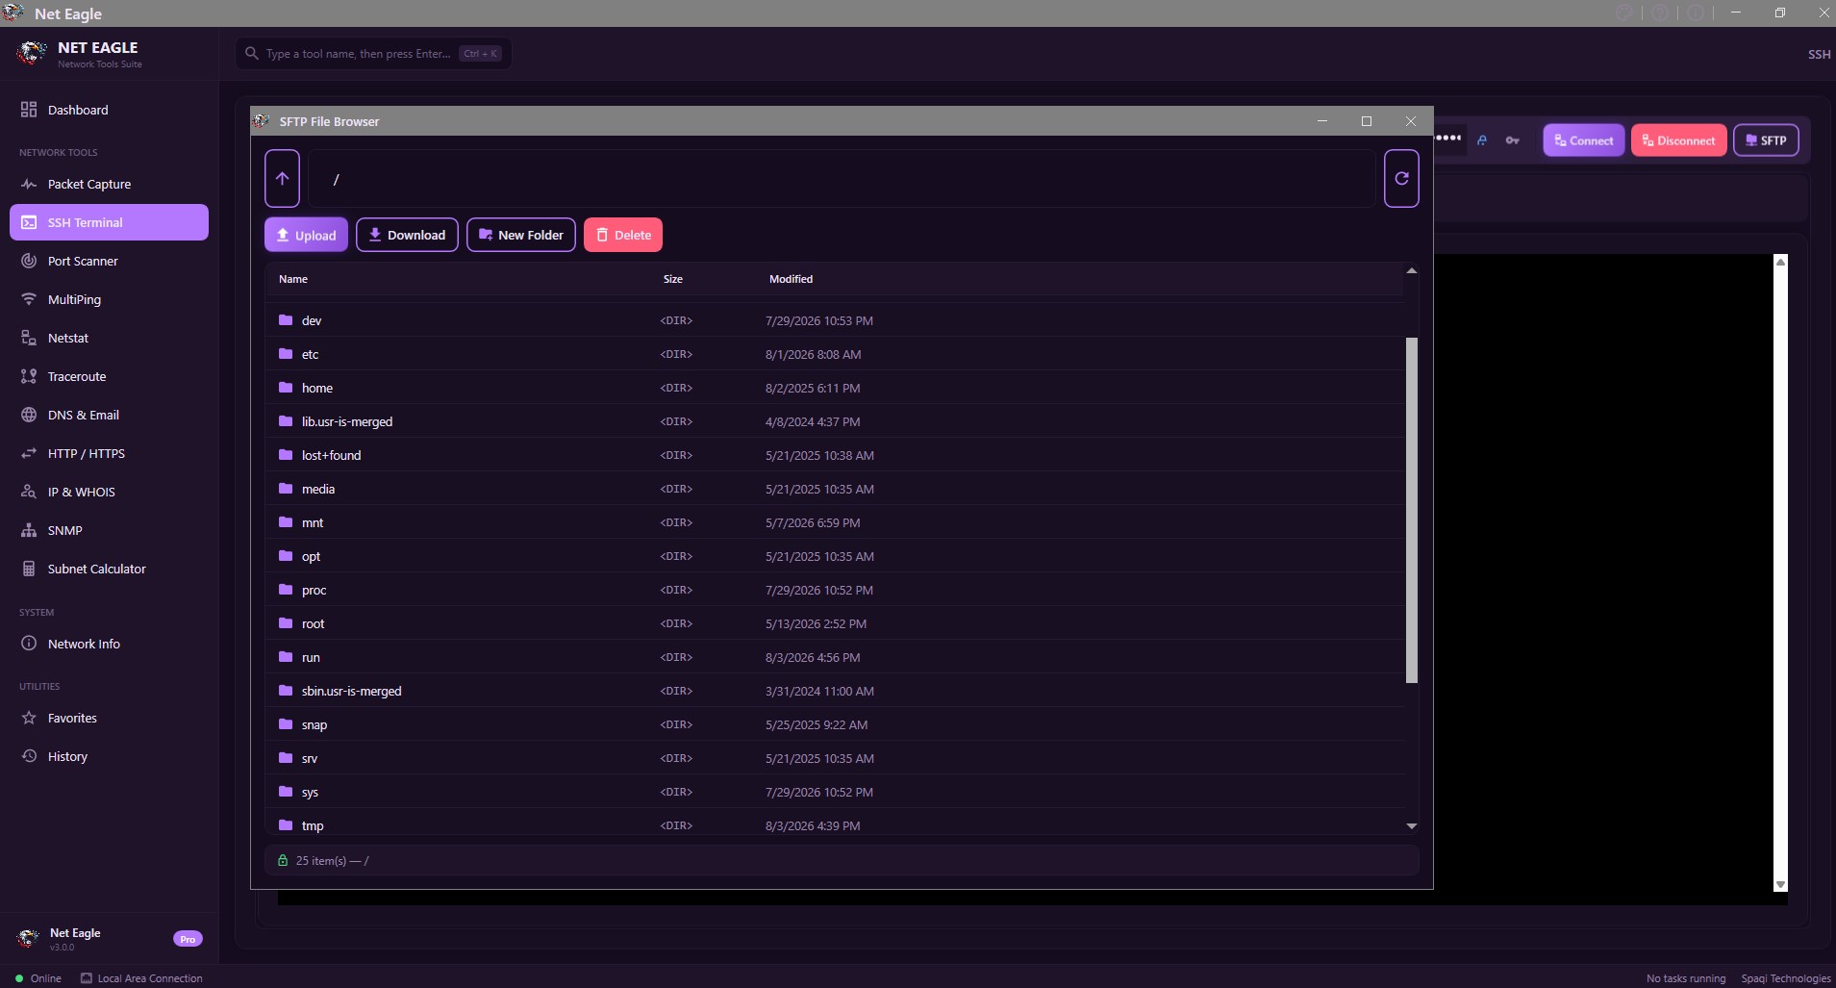Image resolution: width=1836 pixels, height=988 pixels.
Task: Open Dashboard from the sidebar
Action: point(109,110)
